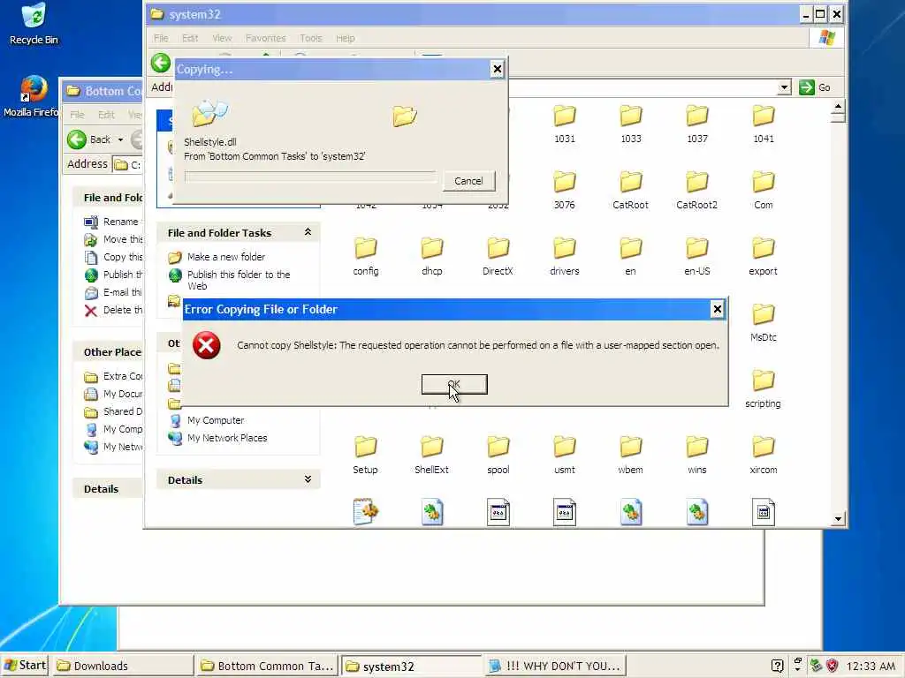
Task: Open the 1031 folder
Action: (565, 124)
